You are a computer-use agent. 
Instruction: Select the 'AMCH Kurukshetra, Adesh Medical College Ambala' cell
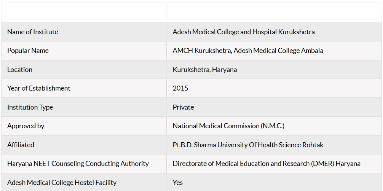pyautogui.click(x=274, y=51)
